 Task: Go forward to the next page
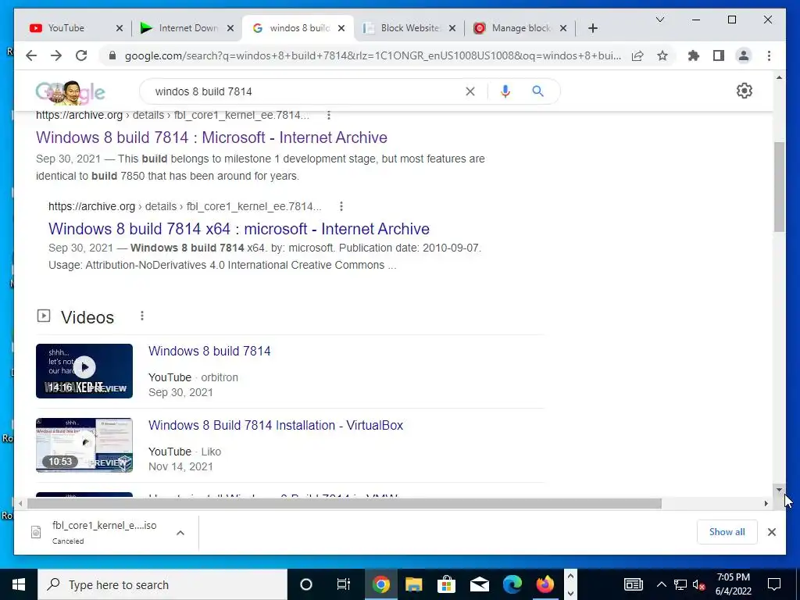point(56,55)
